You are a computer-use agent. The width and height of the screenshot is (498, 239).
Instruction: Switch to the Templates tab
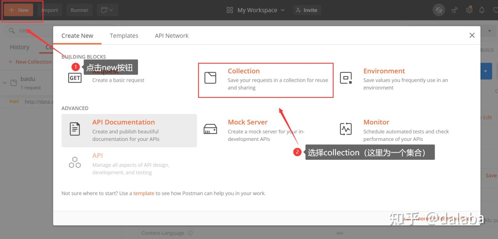click(124, 36)
